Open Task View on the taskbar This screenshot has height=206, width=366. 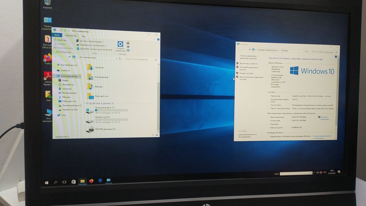point(64,182)
